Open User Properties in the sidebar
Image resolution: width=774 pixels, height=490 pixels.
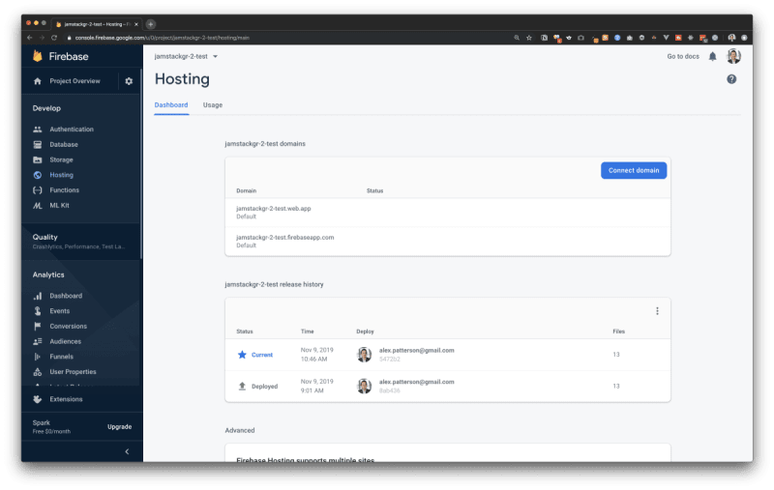point(74,372)
